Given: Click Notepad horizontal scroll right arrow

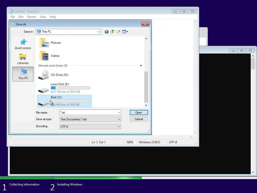Looking at the screenshot, I should (x=191, y=137).
